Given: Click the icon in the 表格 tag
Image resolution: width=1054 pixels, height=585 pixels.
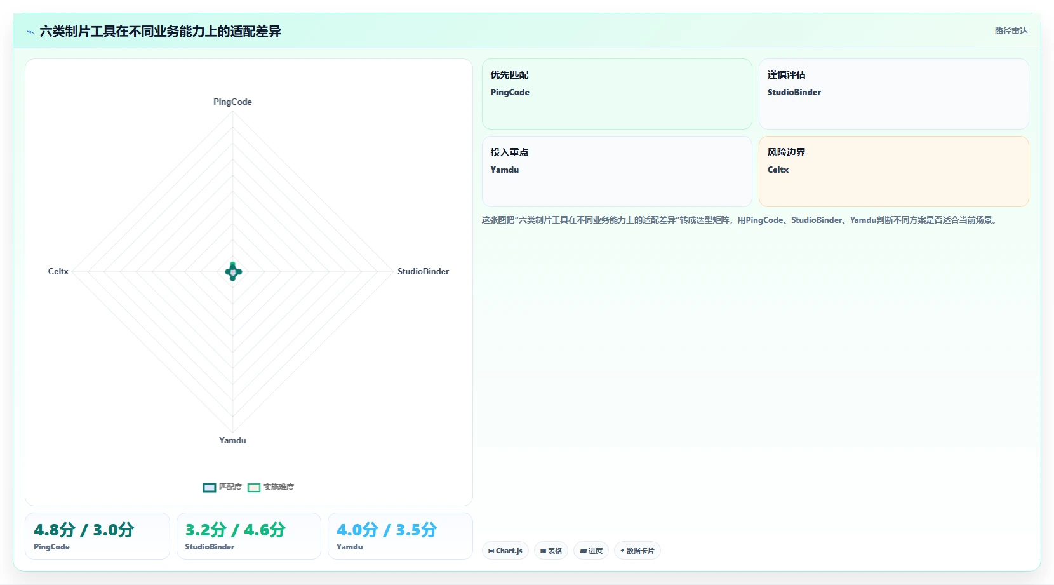Looking at the screenshot, I should pyautogui.click(x=543, y=551).
